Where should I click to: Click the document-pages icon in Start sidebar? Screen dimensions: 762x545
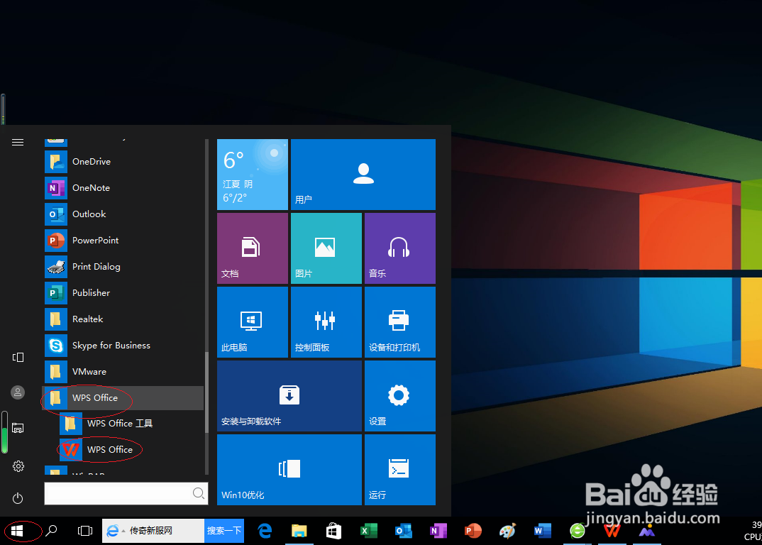tap(18, 358)
